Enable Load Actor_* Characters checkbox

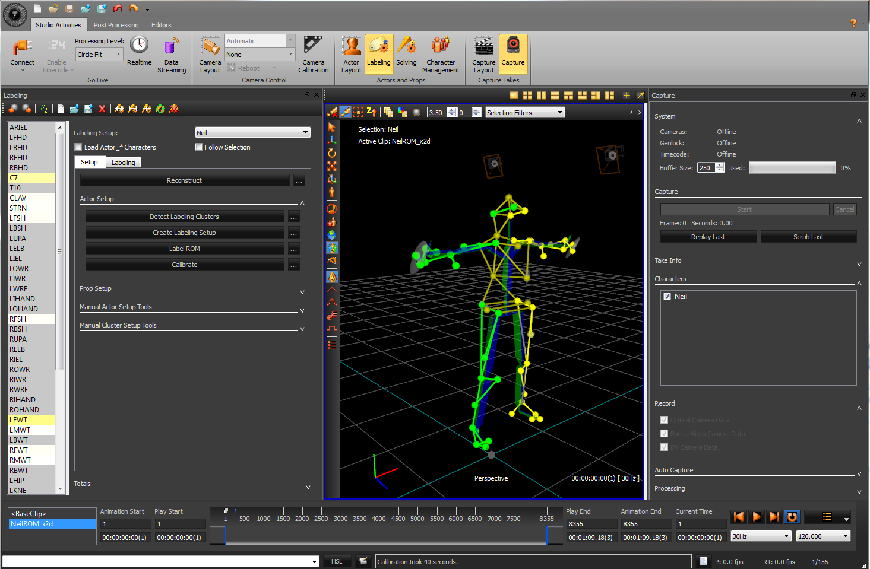78,147
